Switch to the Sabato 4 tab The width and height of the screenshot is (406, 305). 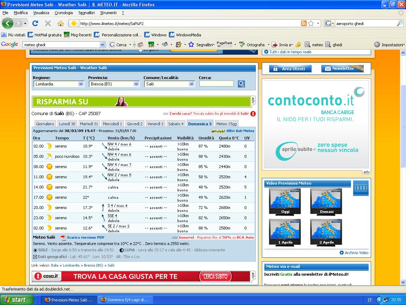tap(176, 124)
